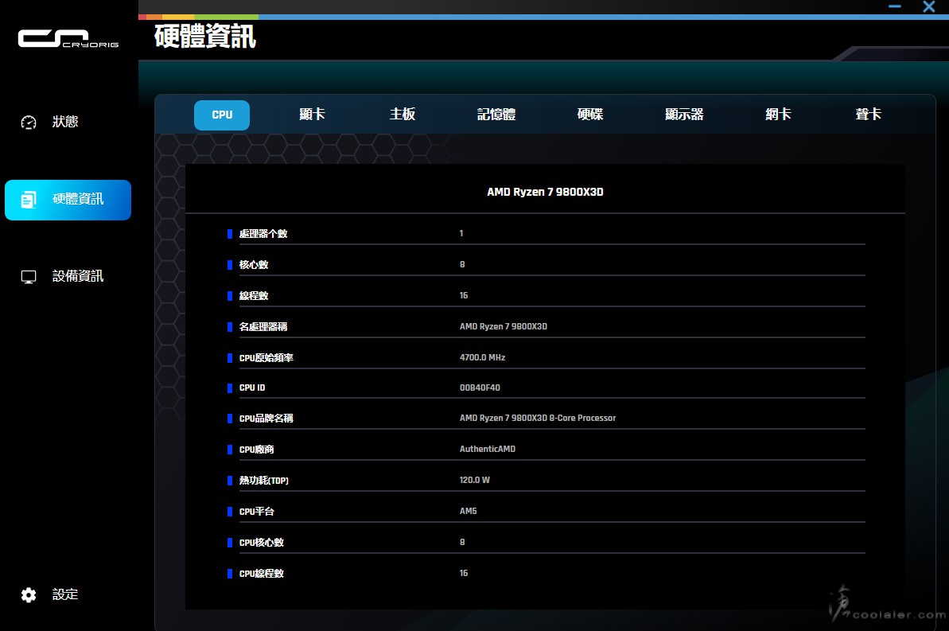Switch to the 硬碟 hard disk tab
Viewport: 949px width, 631px height.
[590, 115]
